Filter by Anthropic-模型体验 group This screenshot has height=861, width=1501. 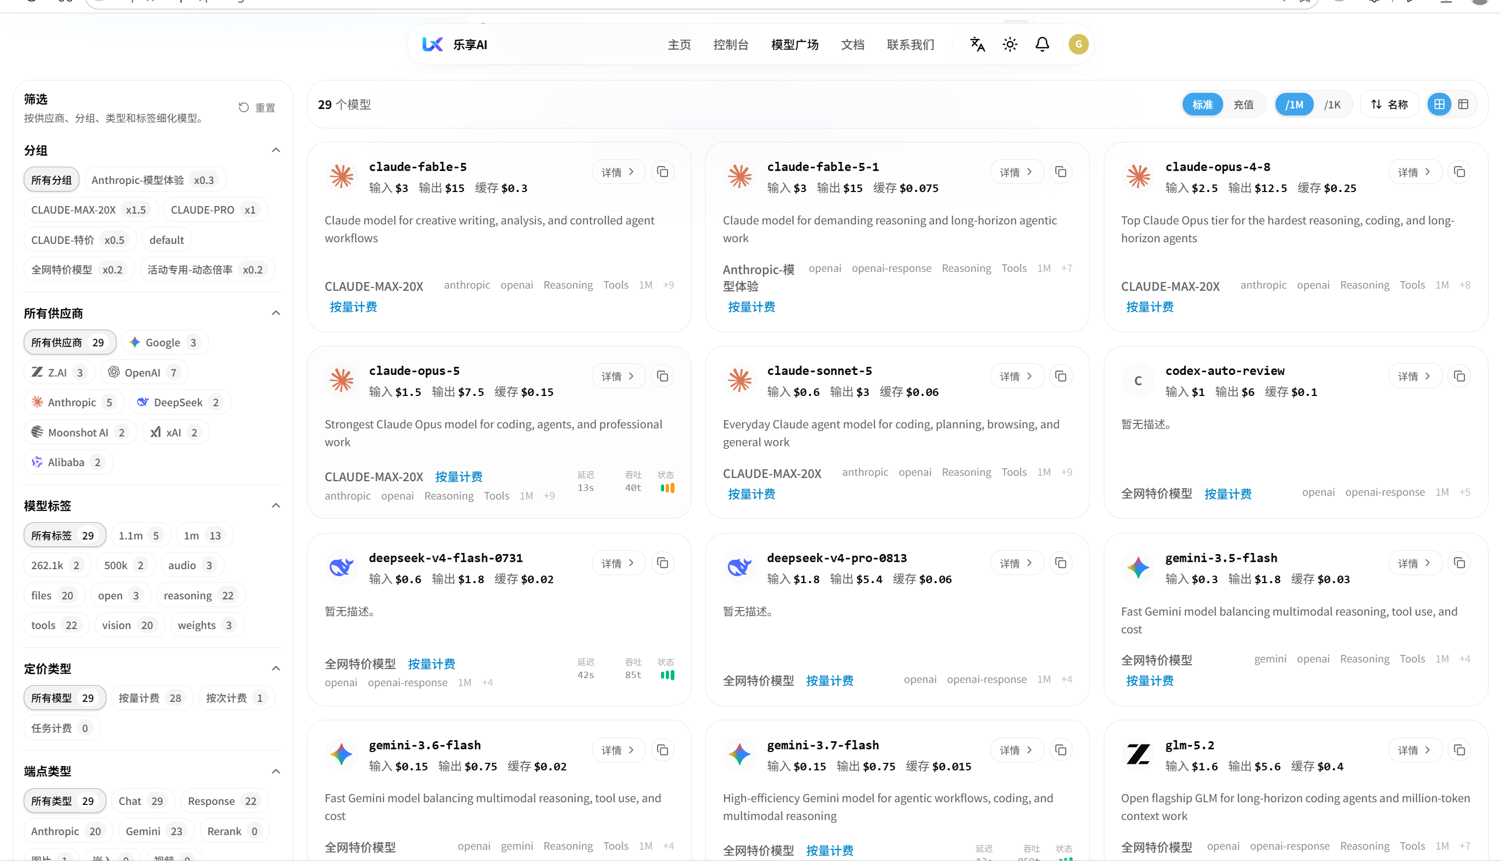[x=155, y=180]
